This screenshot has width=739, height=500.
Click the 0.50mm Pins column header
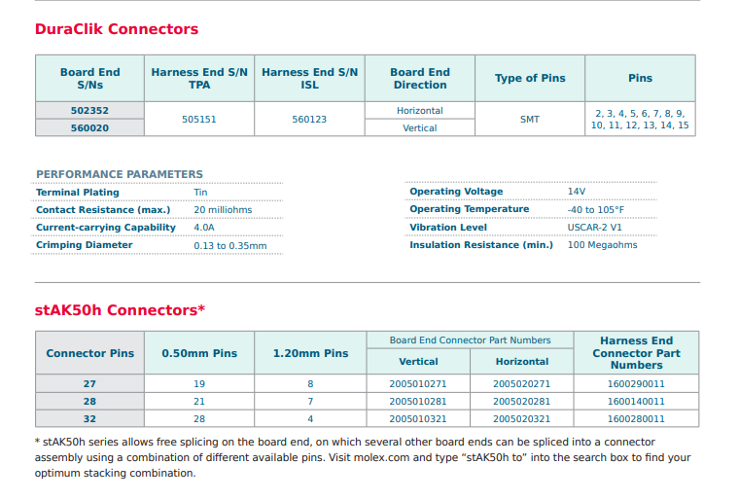tap(199, 353)
